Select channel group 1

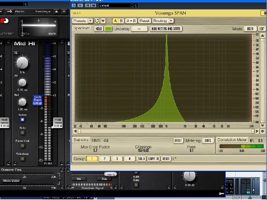pos(92,159)
